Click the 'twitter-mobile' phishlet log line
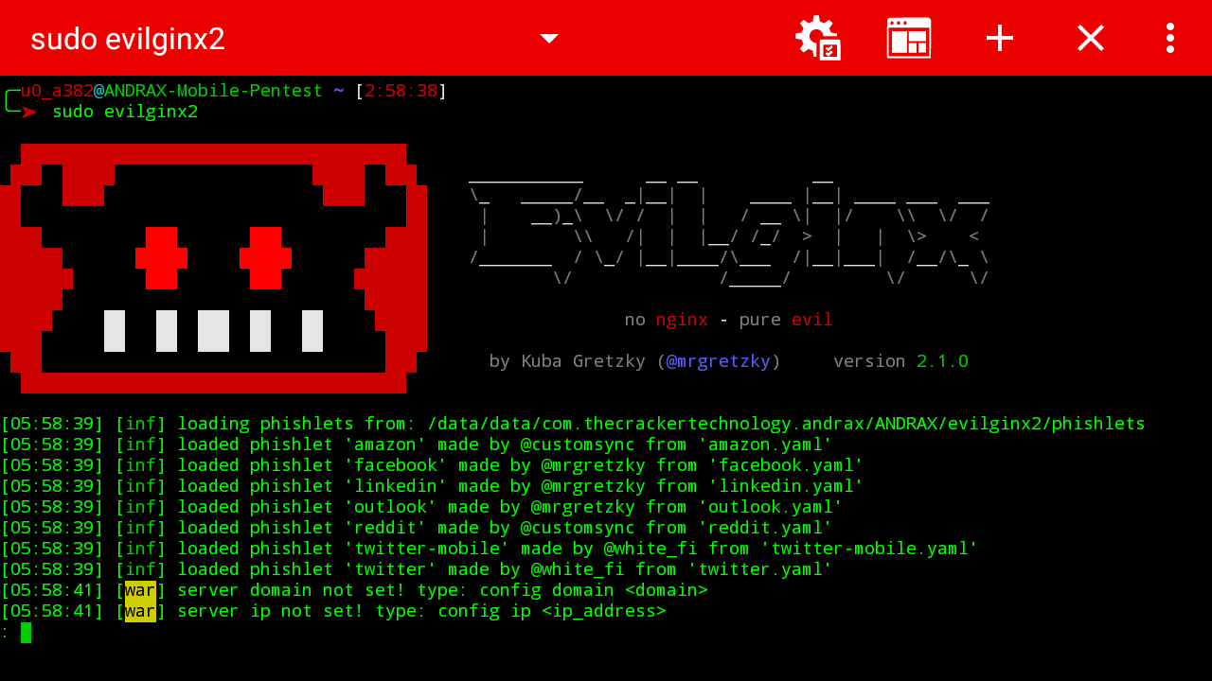 click(490, 549)
